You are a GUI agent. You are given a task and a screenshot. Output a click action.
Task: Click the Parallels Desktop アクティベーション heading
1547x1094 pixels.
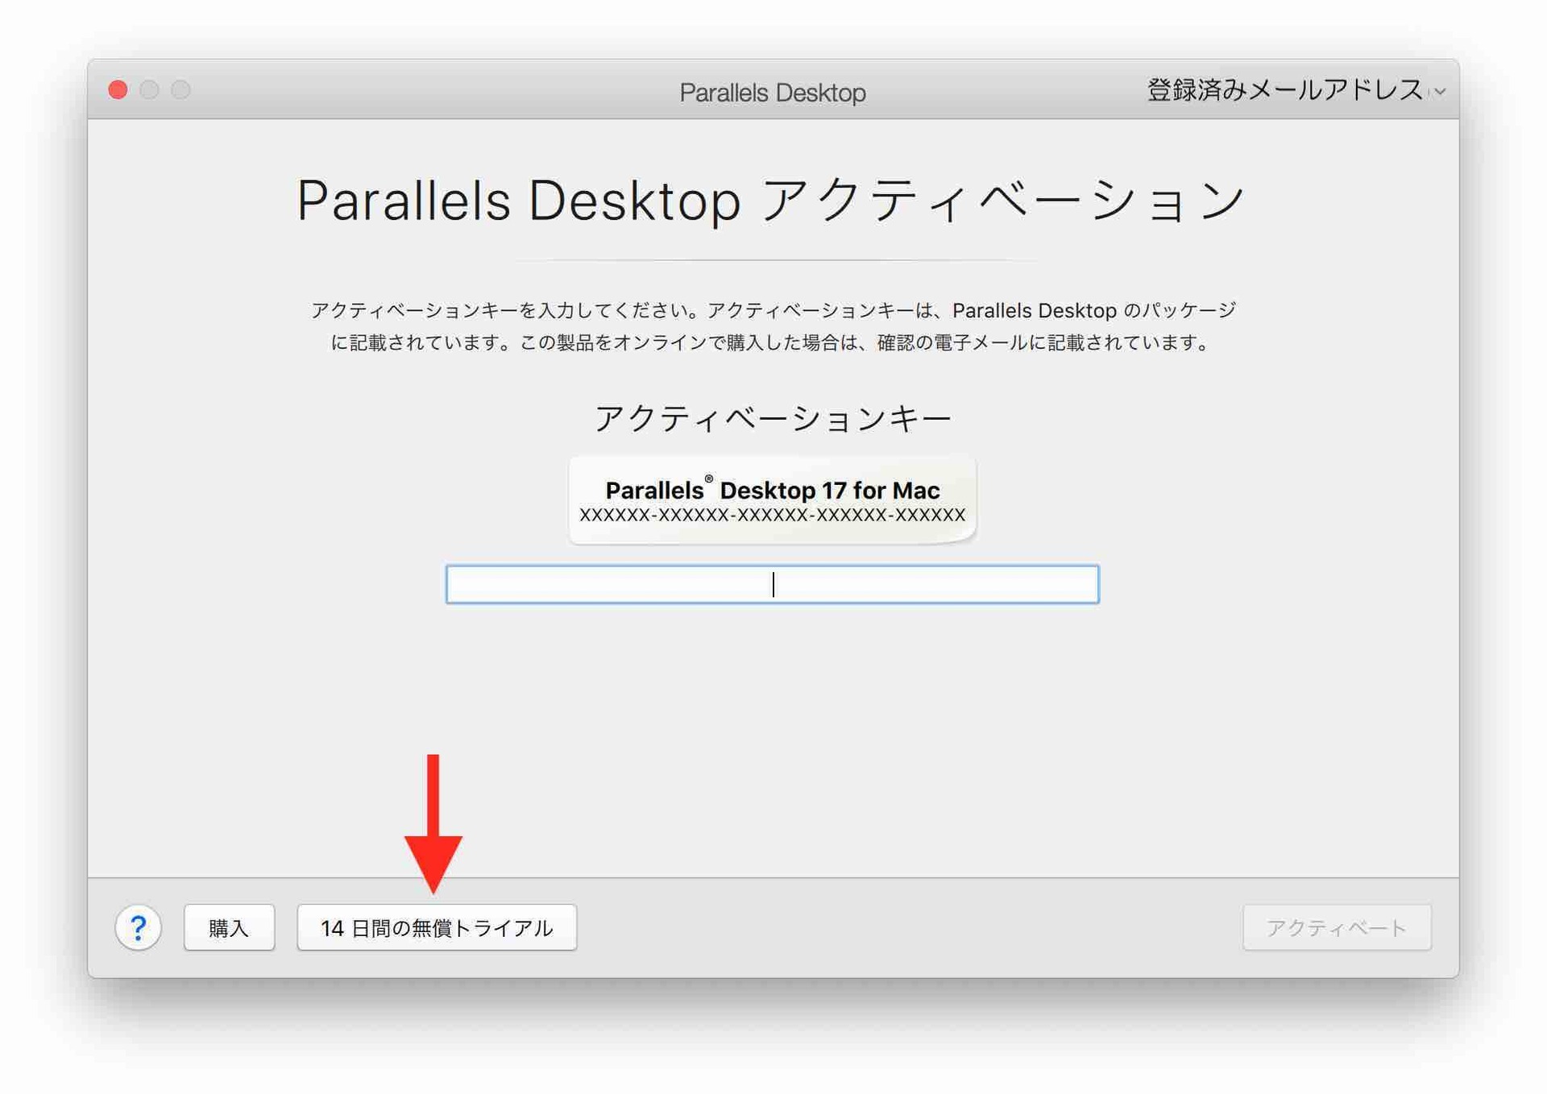click(x=772, y=200)
